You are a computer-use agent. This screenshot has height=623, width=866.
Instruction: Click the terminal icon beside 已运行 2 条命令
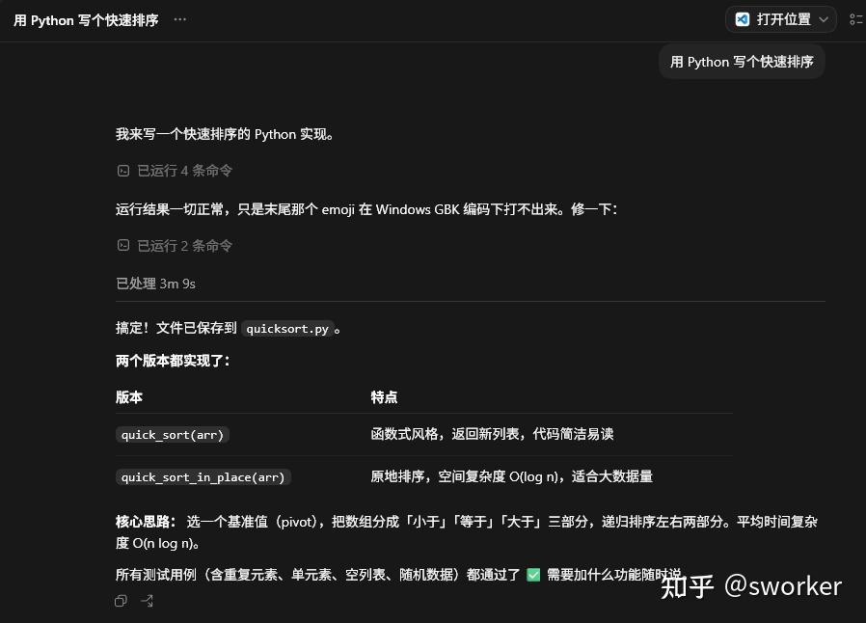[123, 245]
